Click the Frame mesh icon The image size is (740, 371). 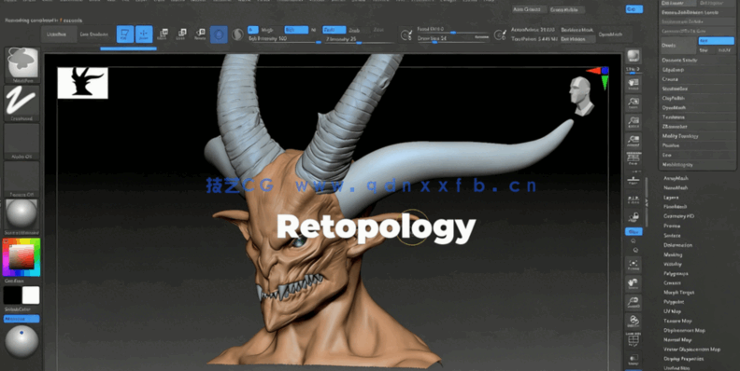pos(633,265)
